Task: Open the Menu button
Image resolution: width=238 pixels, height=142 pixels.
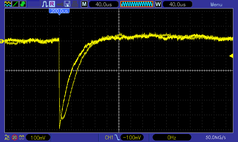Action: coord(216,4)
